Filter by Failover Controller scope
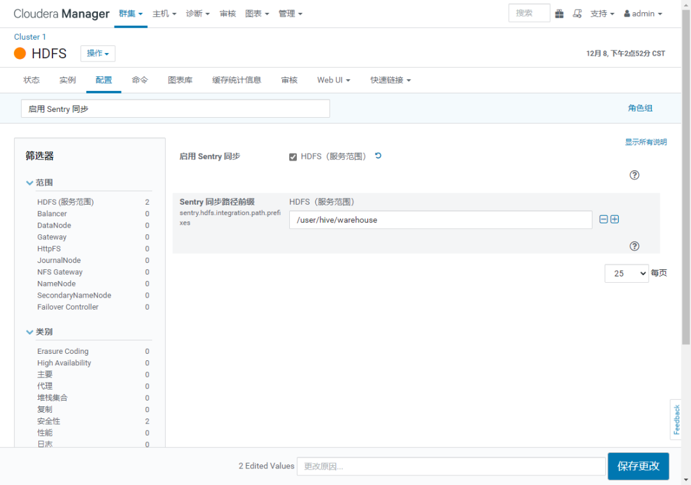The height and width of the screenshot is (485, 691). (93, 307)
